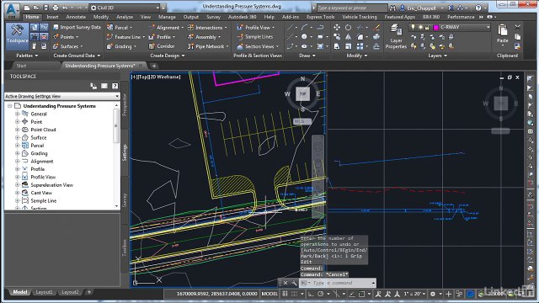Expand the Point Cloud tree node
This screenshot has height=303, width=539.
point(17,130)
